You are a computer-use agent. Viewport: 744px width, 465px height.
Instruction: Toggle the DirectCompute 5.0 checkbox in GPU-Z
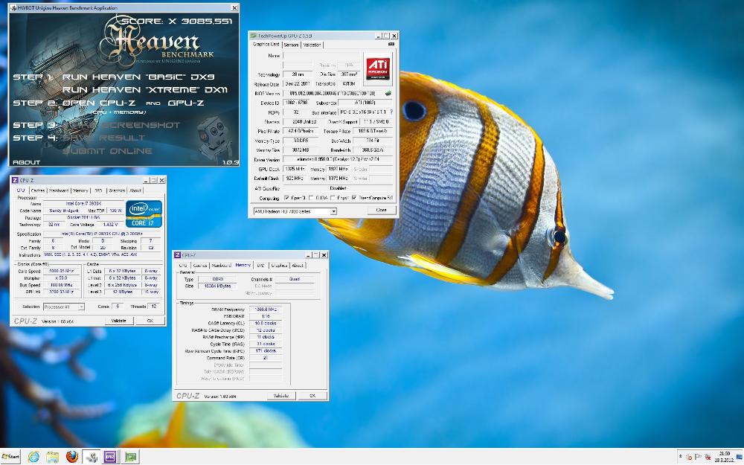[x=354, y=198]
